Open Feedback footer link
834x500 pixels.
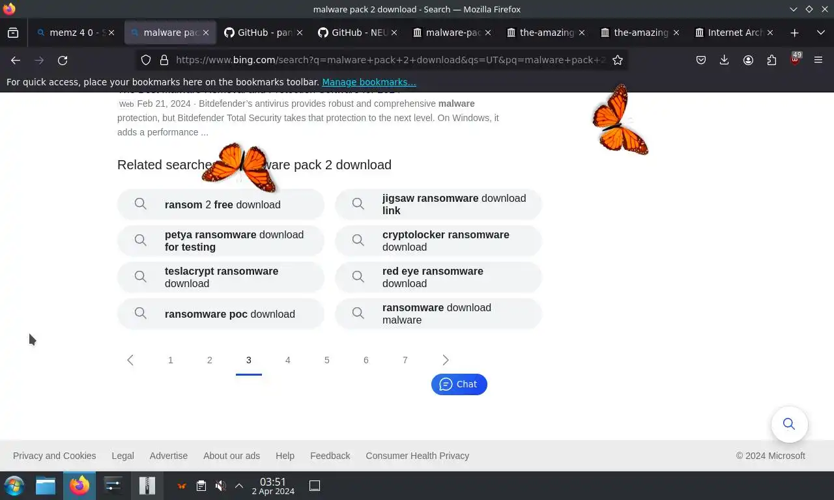330,456
